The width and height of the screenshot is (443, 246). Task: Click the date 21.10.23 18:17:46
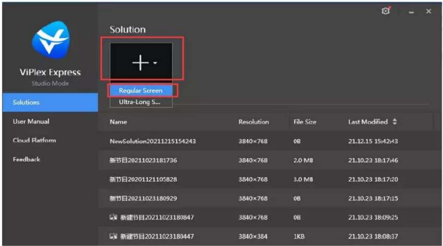point(373,160)
